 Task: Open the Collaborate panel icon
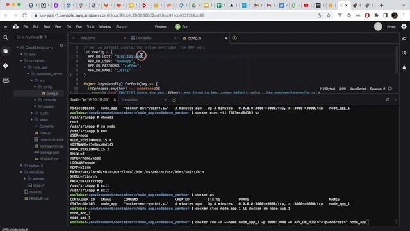click(404, 38)
